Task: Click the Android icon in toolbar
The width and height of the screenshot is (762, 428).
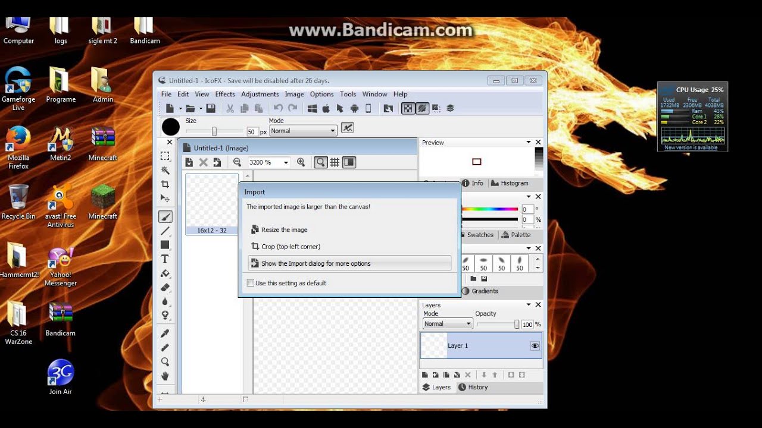Action: coord(354,108)
